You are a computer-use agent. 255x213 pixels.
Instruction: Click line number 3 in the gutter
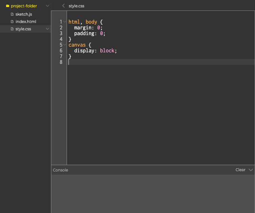point(61,33)
